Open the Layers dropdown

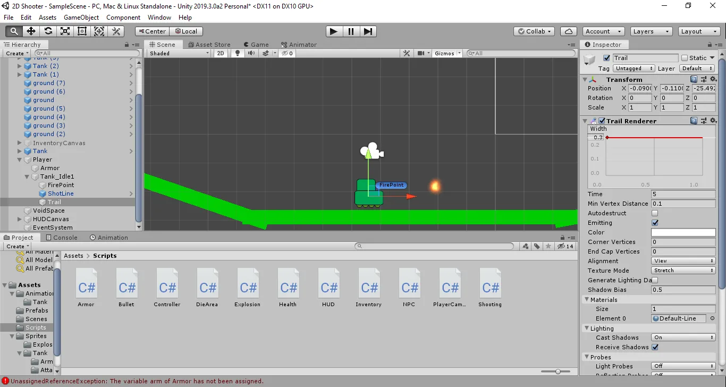click(651, 31)
